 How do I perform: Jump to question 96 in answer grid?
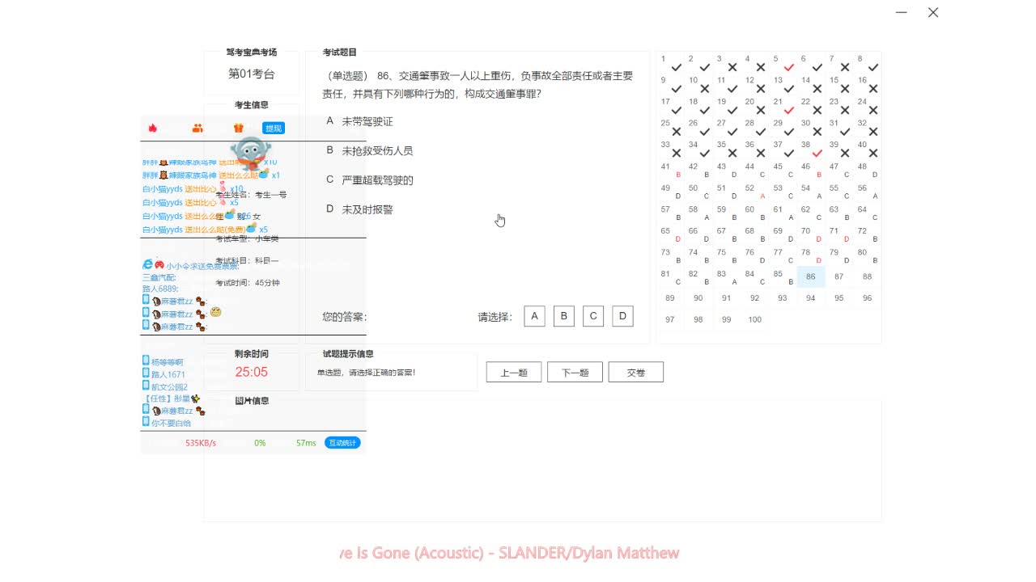coord(867,298)
